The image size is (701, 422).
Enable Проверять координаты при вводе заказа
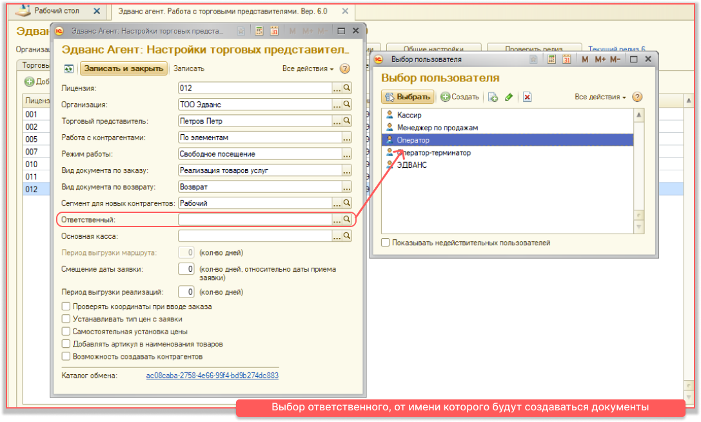(66, 306)
